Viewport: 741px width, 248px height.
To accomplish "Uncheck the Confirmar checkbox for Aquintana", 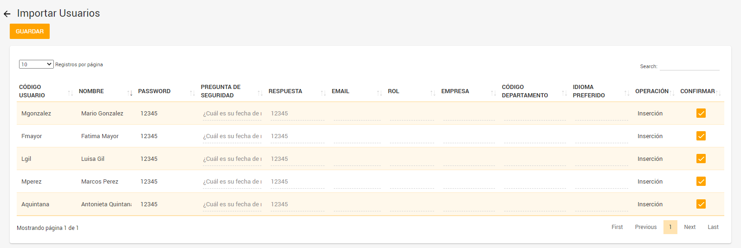I will 701,204.
